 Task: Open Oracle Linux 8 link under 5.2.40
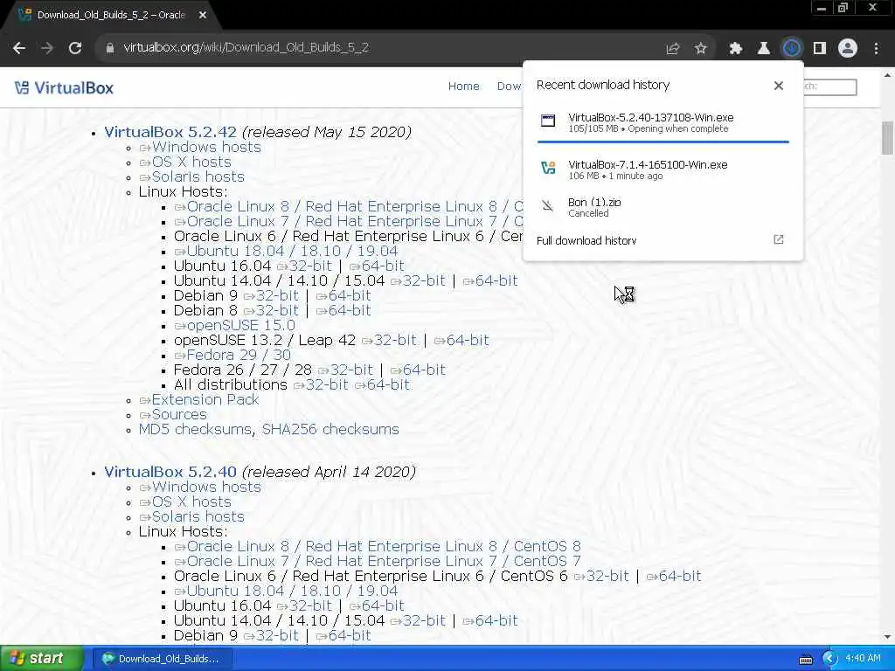378,547
